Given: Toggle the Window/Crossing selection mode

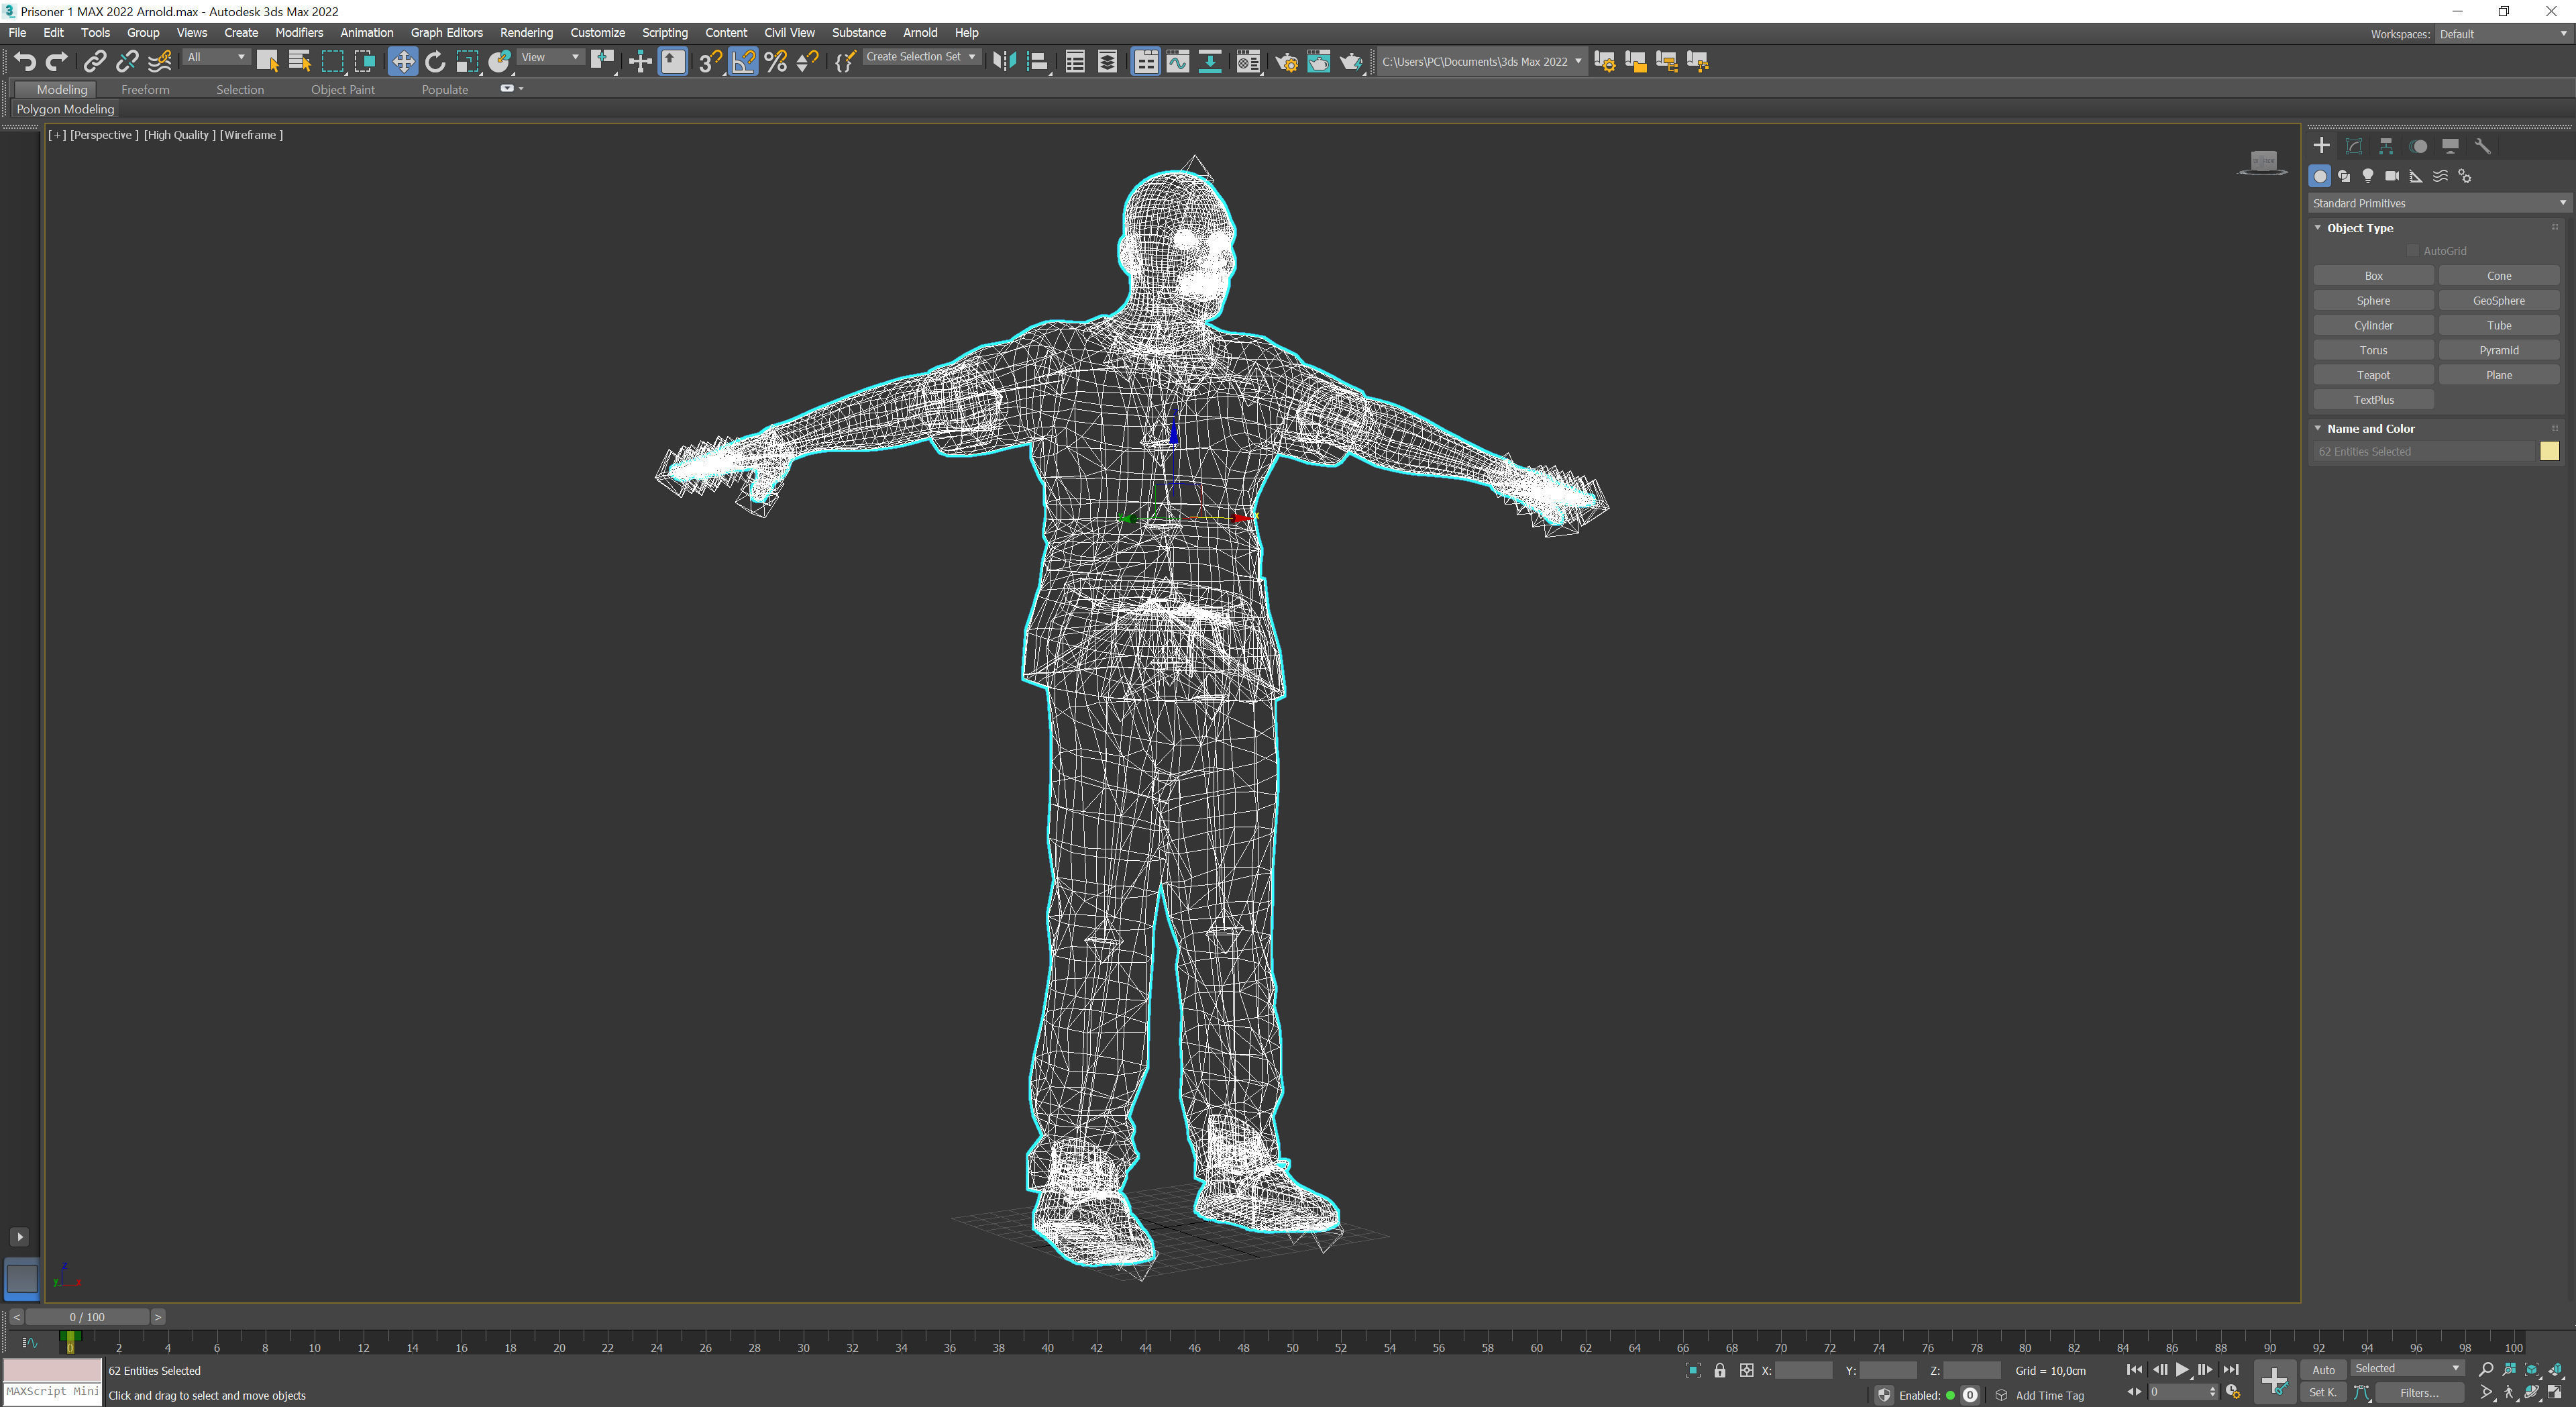Looking at the screenshot, I should (365, 62).
